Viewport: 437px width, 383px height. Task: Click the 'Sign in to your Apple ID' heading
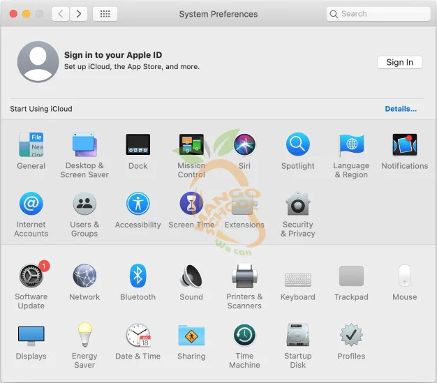click(113, 55)
